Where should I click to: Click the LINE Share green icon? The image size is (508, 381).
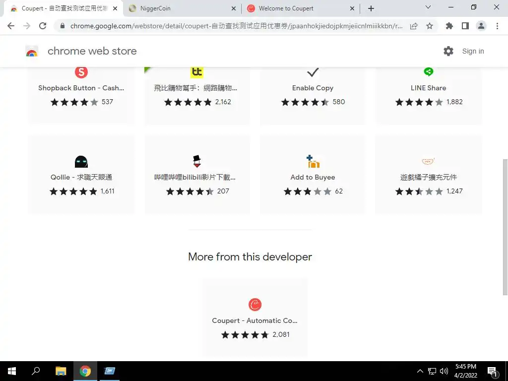pos(429,71)
